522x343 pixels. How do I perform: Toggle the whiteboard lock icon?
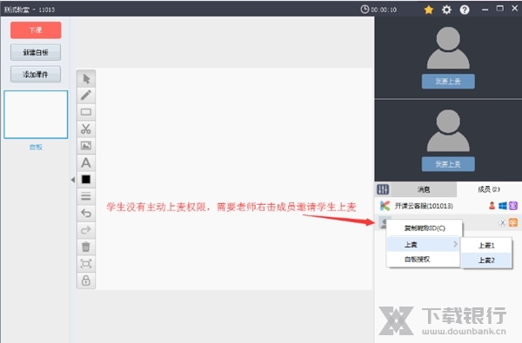click(86, 280)
